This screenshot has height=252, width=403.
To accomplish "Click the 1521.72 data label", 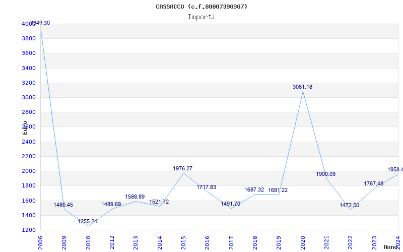I will tap(159, 202).
